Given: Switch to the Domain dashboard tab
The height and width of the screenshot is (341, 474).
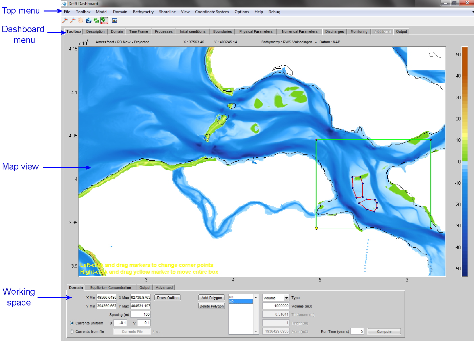Looking at the screenshot, I should (117, 31).
